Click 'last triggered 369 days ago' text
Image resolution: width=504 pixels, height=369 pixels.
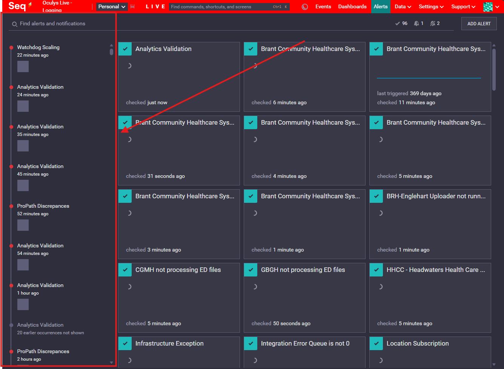(409, 93)
